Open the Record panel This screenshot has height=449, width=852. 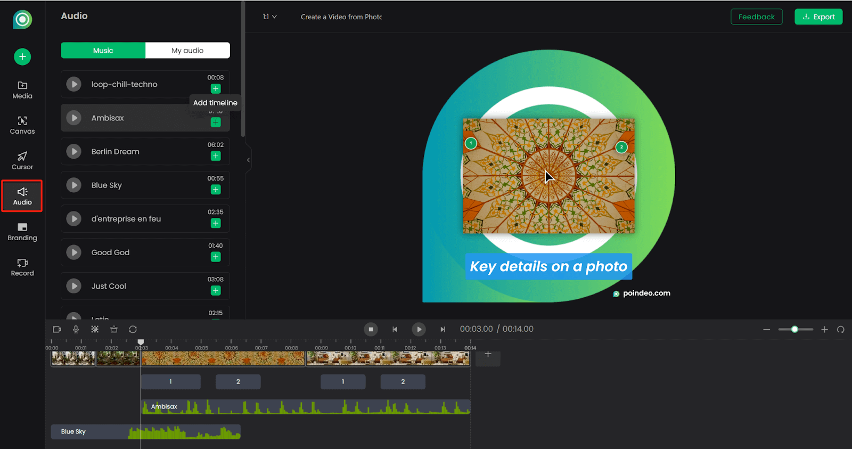click(x=22, y=267)
